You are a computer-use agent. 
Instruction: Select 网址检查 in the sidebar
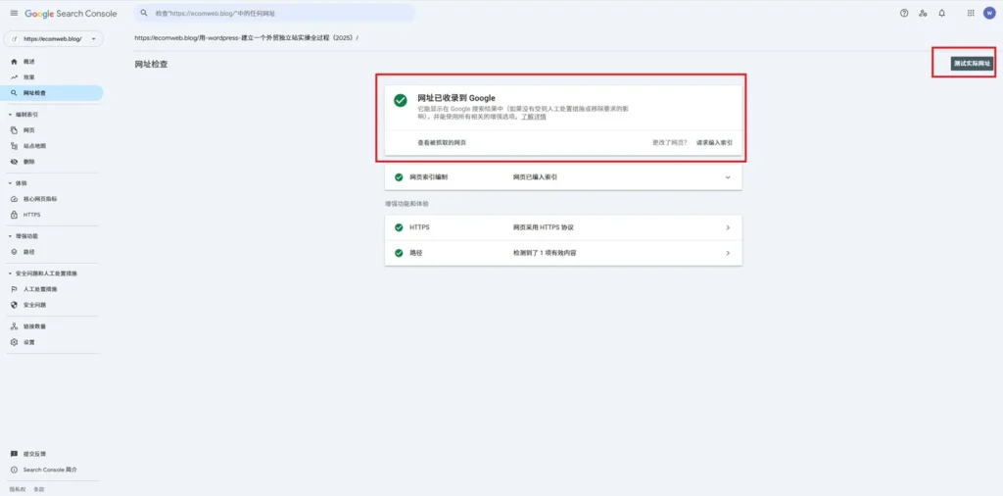pyautogui.click(x=51, y=93)
